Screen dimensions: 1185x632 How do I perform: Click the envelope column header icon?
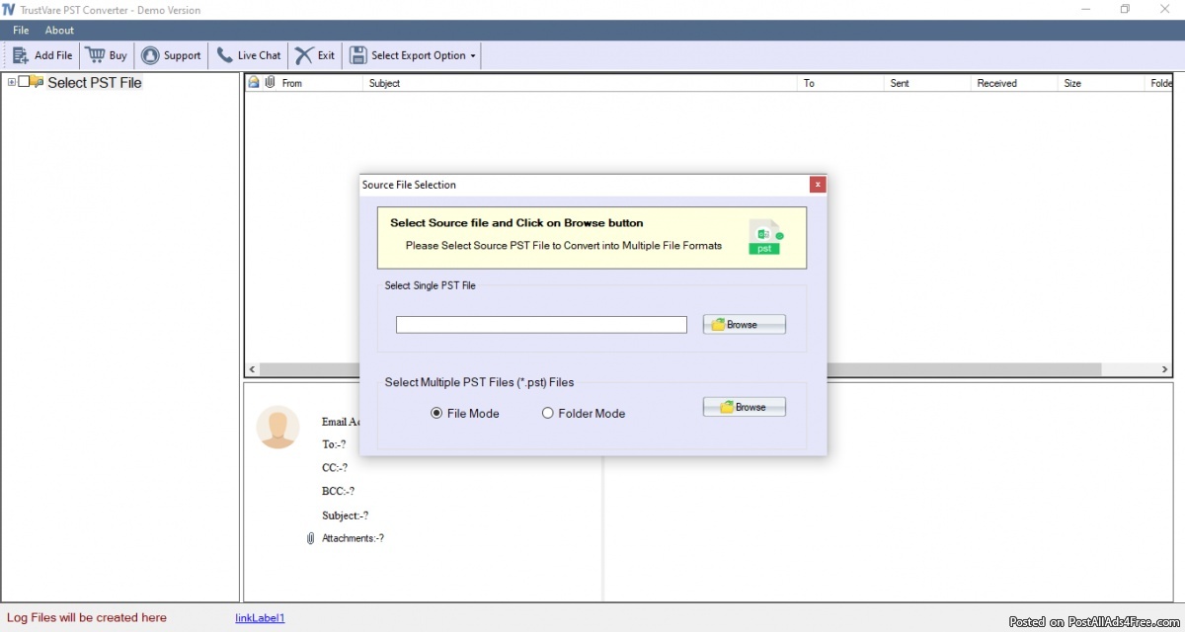coord(254,83)
